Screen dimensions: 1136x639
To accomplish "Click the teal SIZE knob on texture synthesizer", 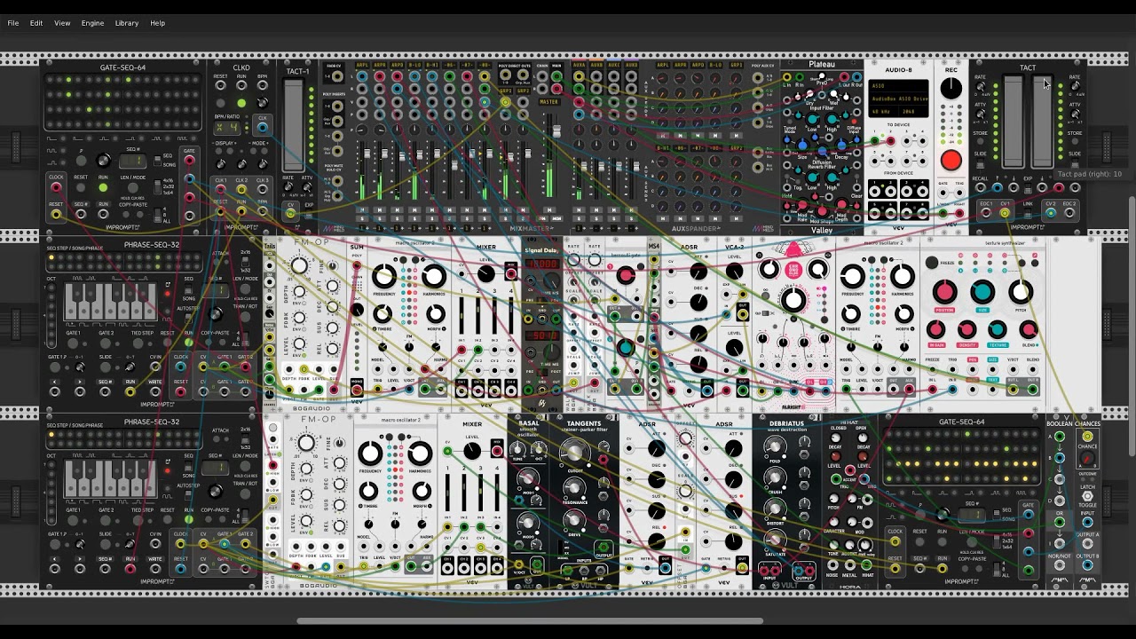I will pyautogui.click(x=982, y=293).
